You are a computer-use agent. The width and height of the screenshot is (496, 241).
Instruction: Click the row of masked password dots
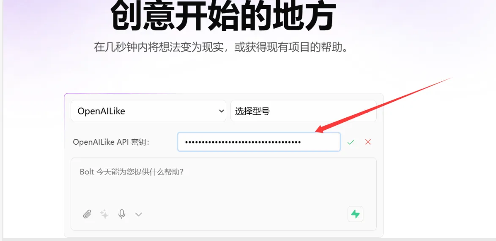(x=243, y=142)
